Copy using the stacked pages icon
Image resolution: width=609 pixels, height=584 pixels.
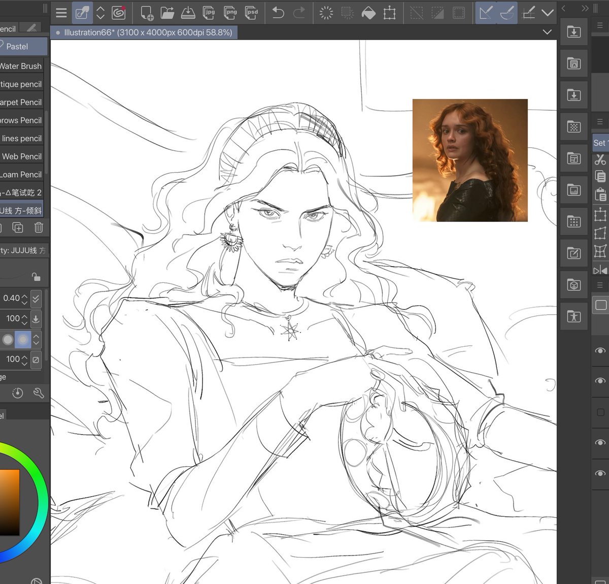[x=600, y=176]
